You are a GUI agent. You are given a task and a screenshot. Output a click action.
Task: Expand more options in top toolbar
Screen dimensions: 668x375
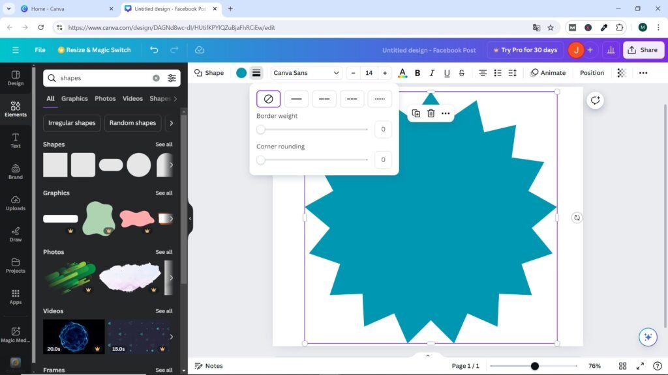point(643,73)
